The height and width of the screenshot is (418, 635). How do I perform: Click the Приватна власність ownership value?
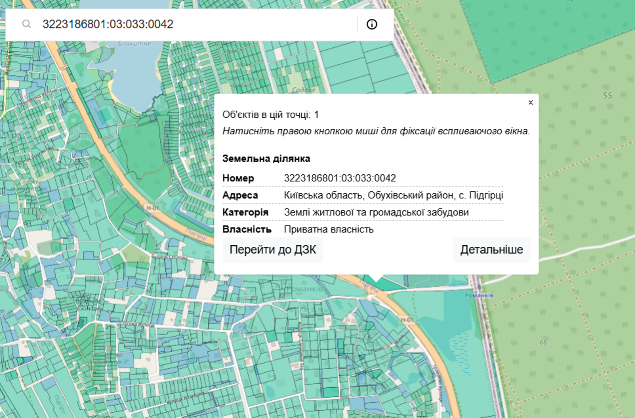(x=329, y=229)
